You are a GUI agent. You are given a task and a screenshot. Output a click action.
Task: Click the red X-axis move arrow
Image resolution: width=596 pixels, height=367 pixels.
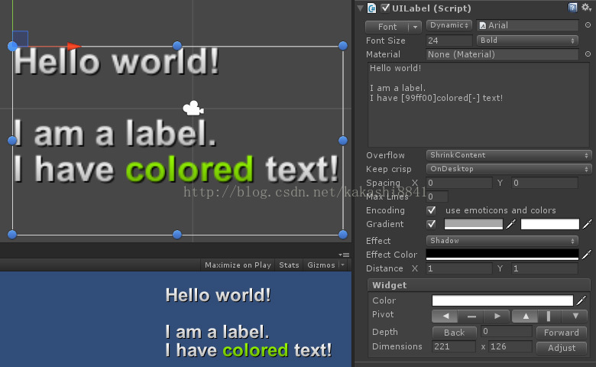[x=74, y=47]
